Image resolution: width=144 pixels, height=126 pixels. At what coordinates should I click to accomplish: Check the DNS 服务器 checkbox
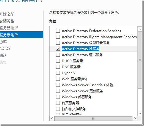pos(58,67)
